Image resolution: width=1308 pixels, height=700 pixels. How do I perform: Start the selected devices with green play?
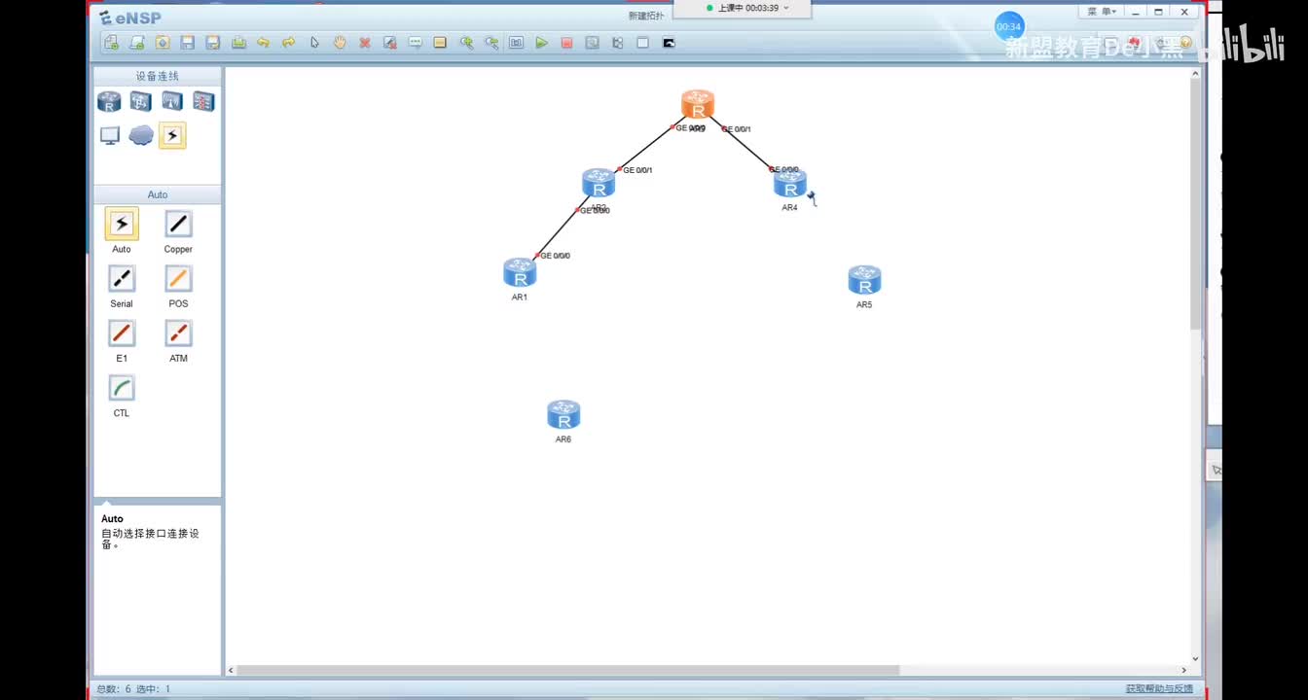click(x=542, y=43)
